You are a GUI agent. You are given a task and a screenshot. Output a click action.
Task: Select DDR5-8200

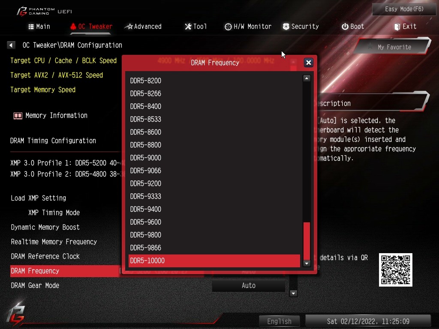(214, 81)
